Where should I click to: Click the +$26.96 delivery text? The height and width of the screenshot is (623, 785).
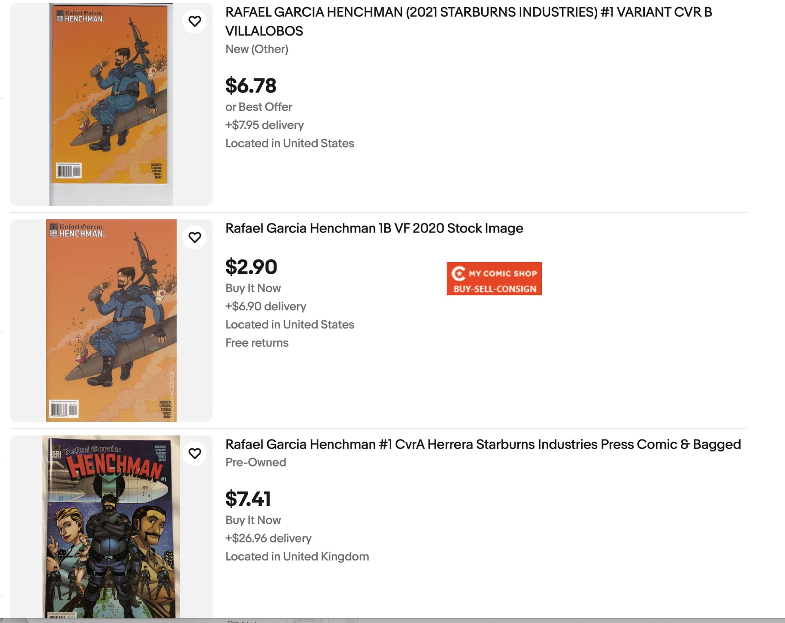point(268,538)
